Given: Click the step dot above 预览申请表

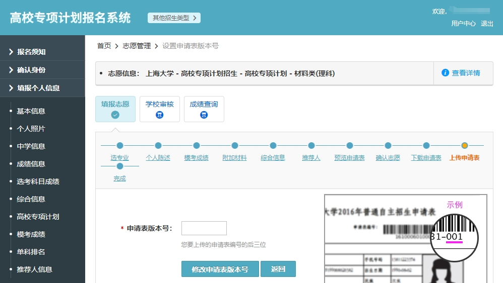Looking at the screenshot, I should [x=350, y=145].
